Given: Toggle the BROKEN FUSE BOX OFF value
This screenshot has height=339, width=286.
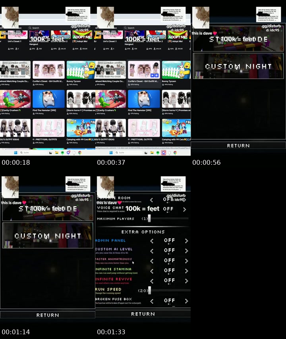Looking at the screenshot, I should (169, 300).
